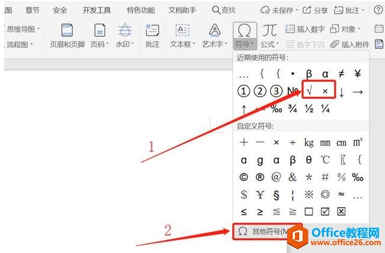
Task: Insert the θ theta symbol
Action: click(309, 160)
